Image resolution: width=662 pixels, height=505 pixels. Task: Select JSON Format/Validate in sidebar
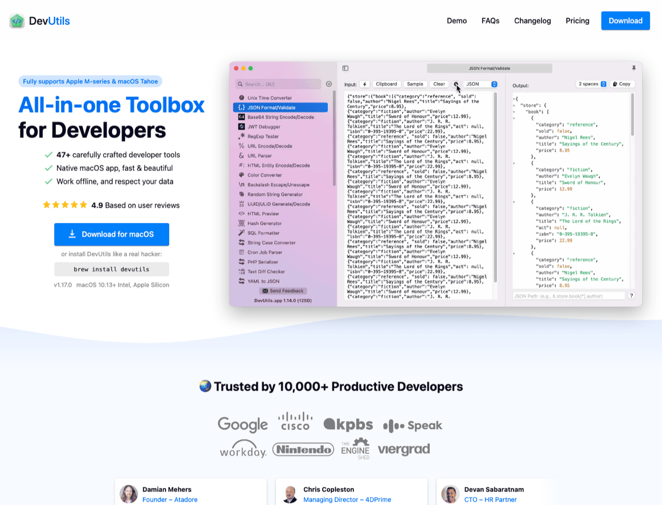[280, 108]
